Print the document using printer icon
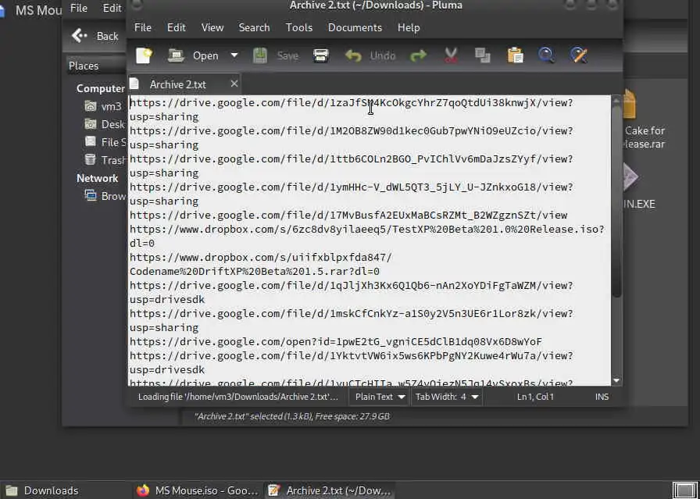Viewport: 700px width, 499px height. (321, 55)
